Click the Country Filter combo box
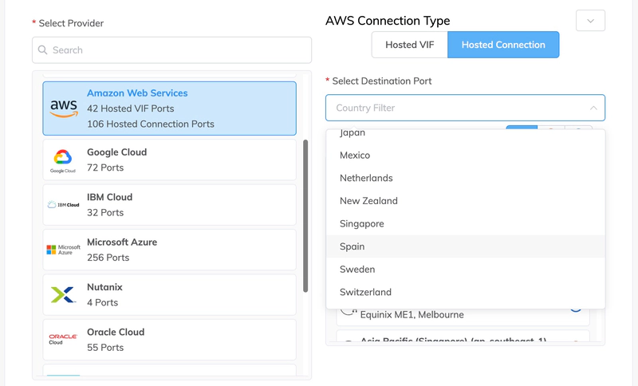Image resolution: width=638 pixels, height=386 pixels. [455, 108]
